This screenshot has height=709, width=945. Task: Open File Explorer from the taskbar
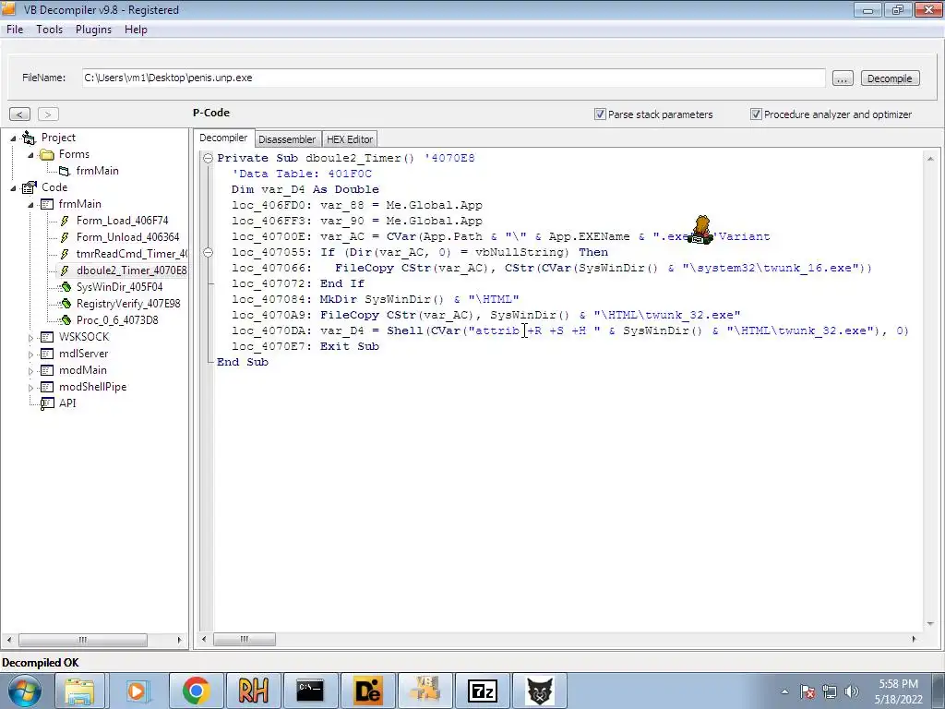[x=79, y=691]
